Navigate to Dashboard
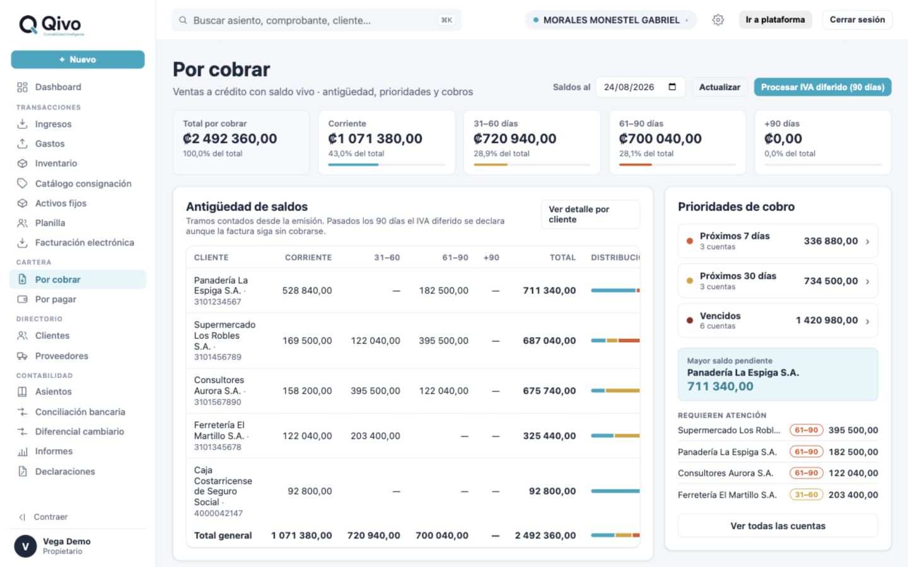The height and width of the screenshot is (567, 908). click(x=78, y=87)
